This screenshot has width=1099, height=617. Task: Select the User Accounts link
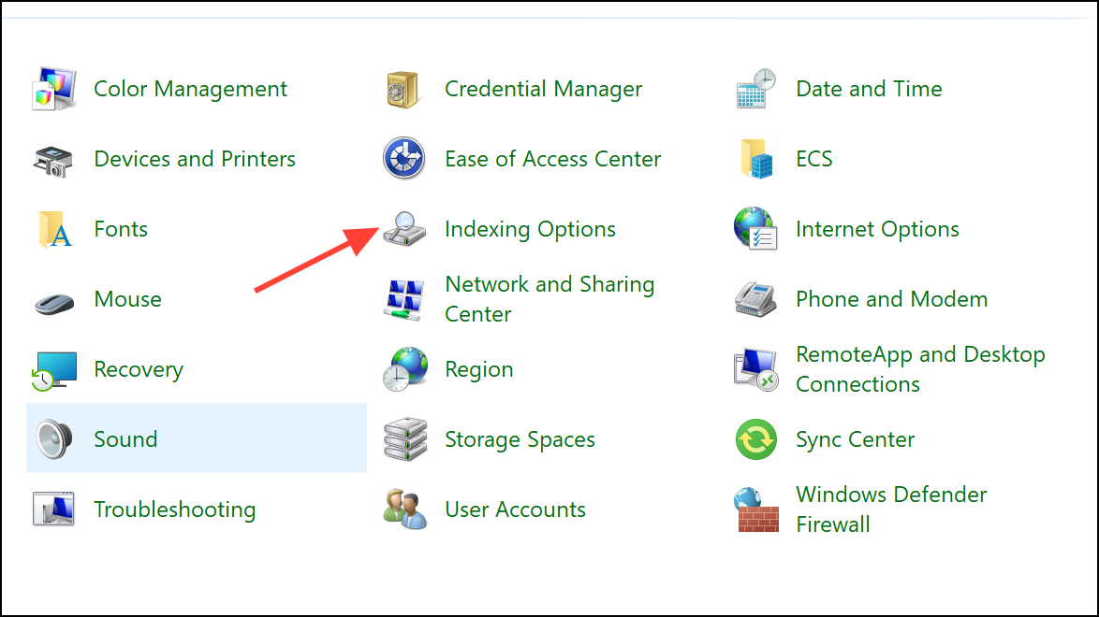[x=515, y=509]
